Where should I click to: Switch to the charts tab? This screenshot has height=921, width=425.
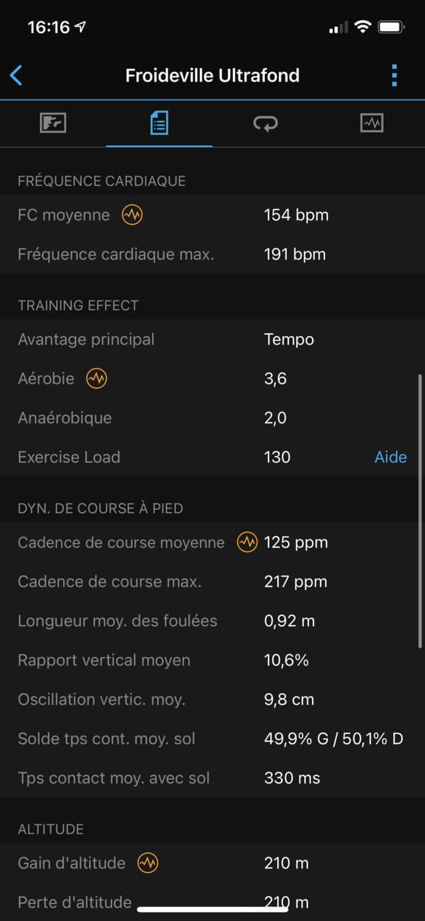click(372, 123)
